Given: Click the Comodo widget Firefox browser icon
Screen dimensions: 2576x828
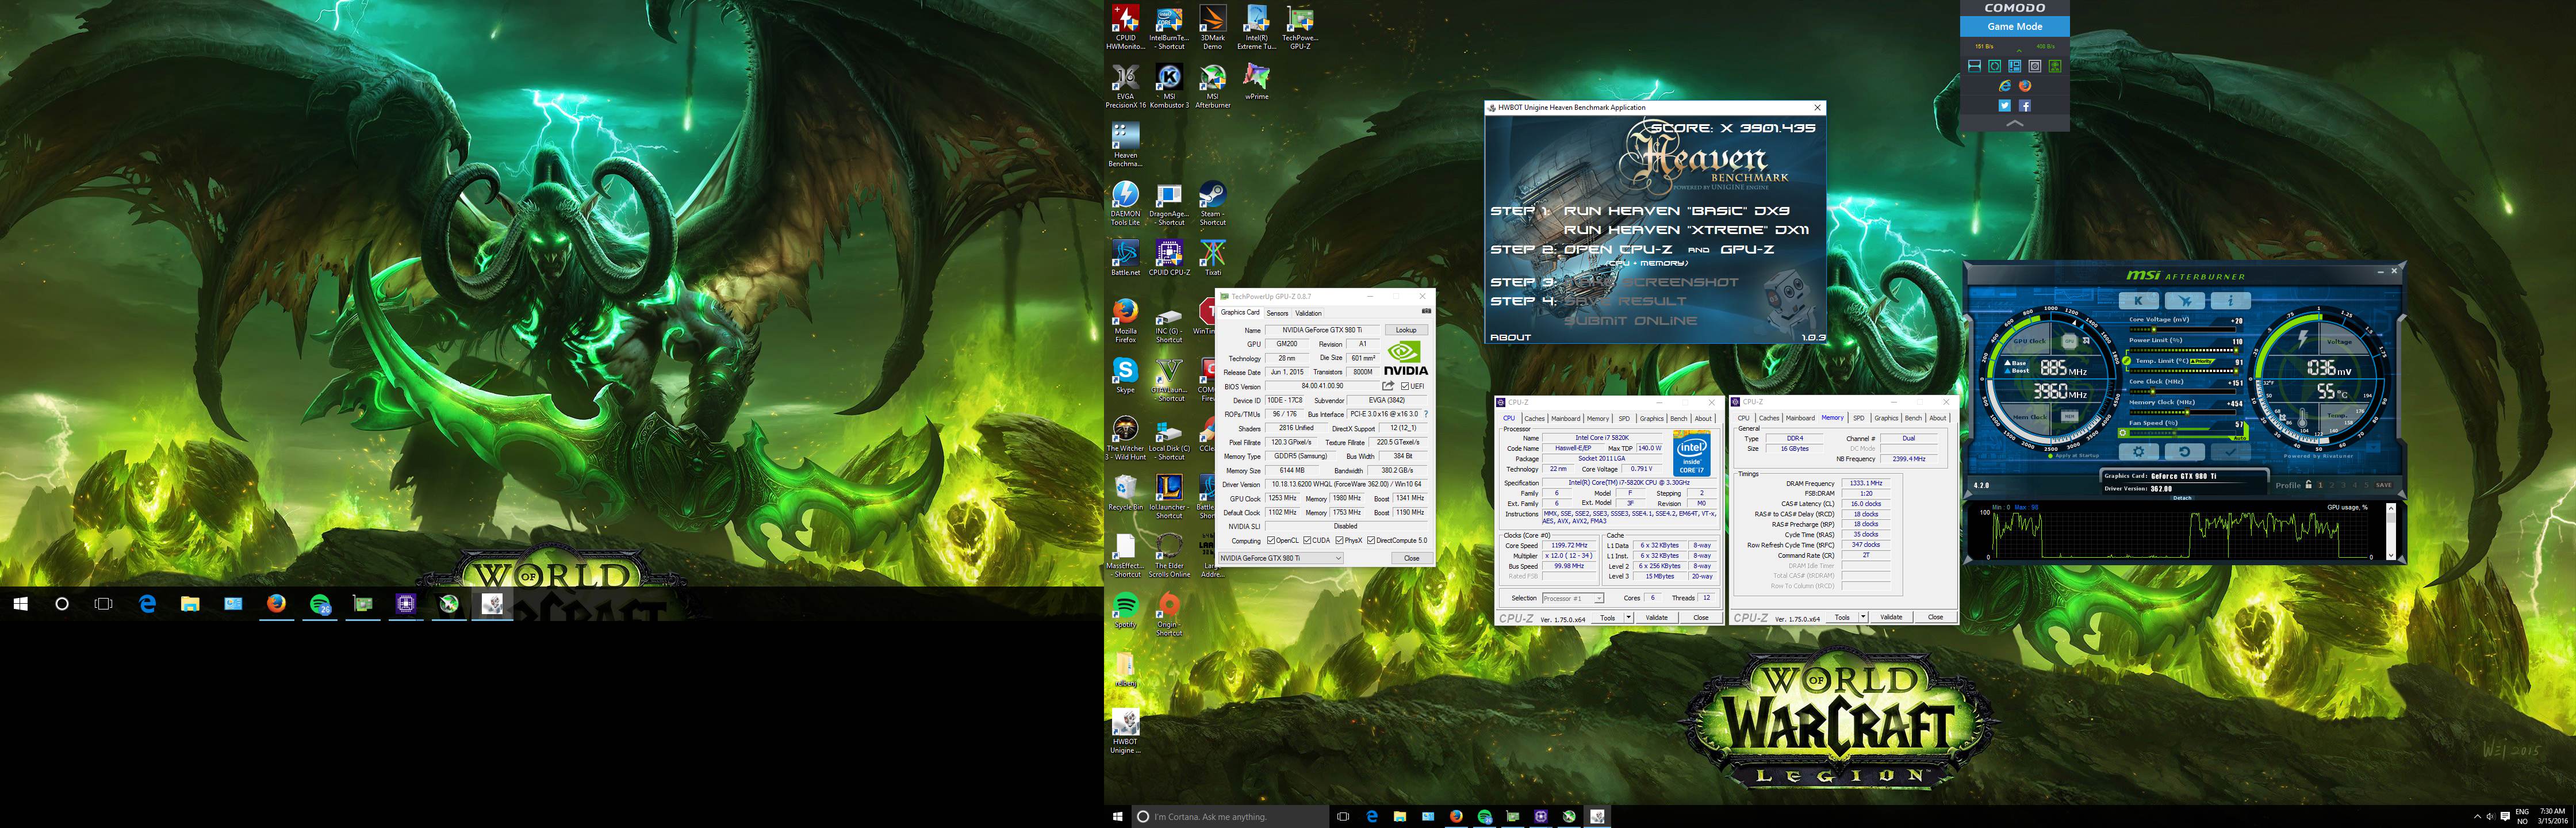Looking at the screenshot, I should [2025, 86].
